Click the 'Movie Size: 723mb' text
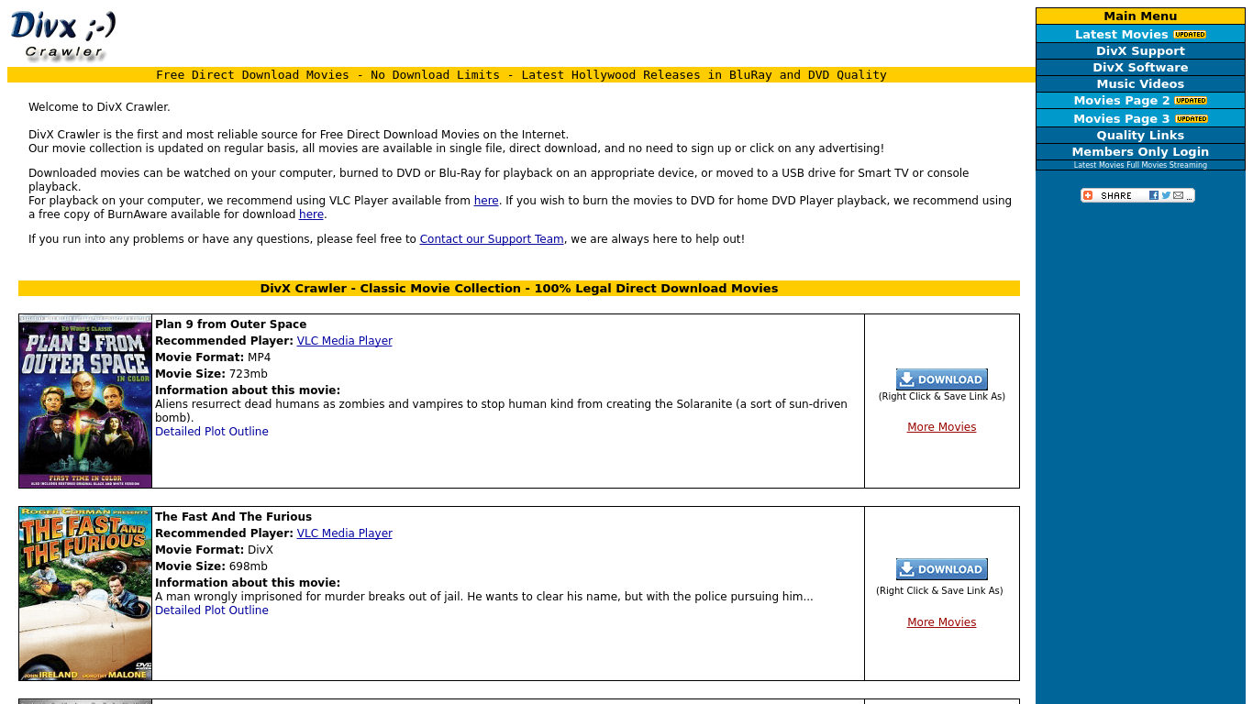 tap(212, 374)
